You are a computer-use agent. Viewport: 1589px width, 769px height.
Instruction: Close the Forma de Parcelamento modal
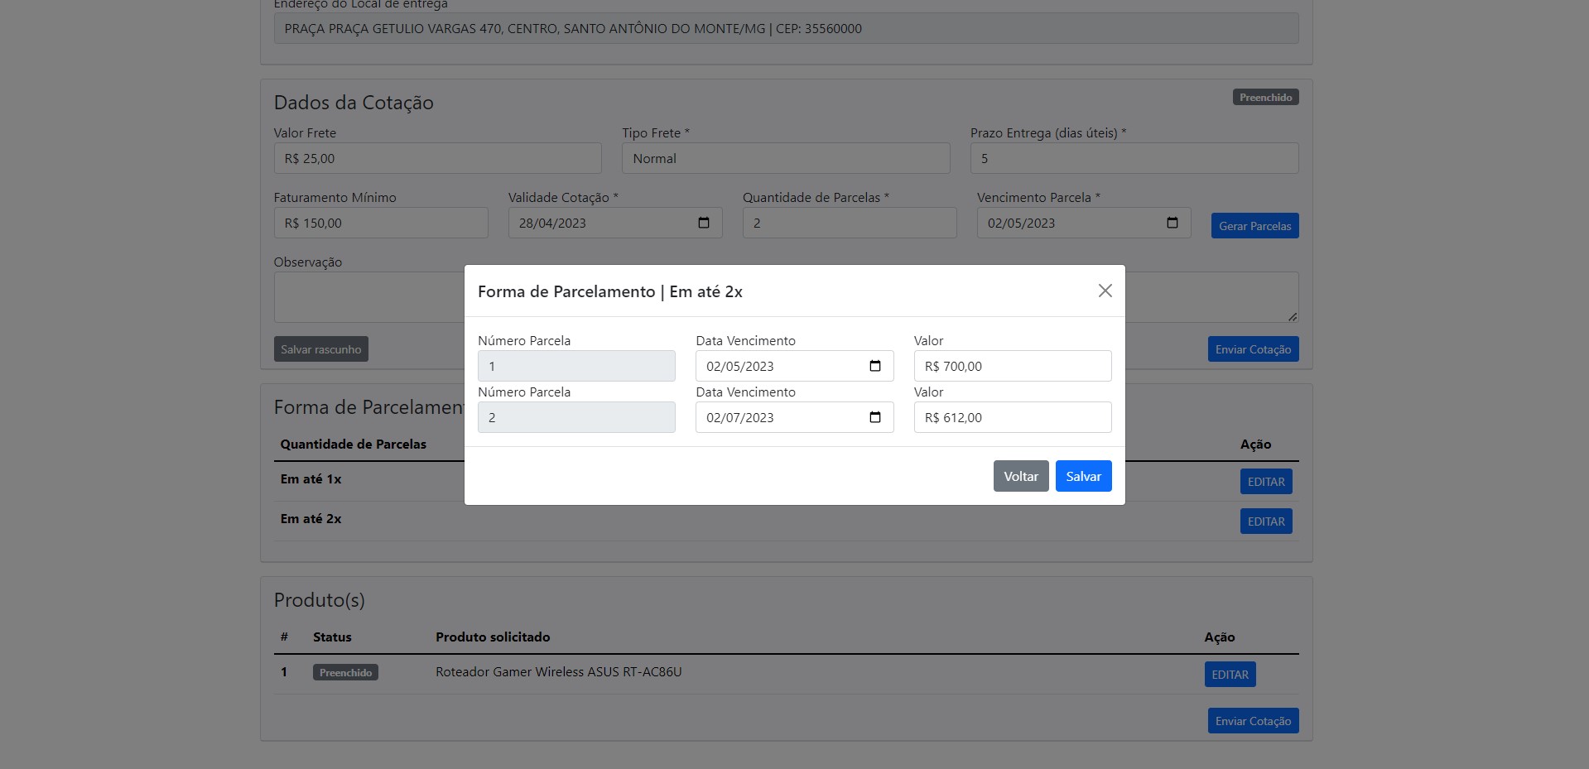pyautogui.click(x=1105, y=291)
